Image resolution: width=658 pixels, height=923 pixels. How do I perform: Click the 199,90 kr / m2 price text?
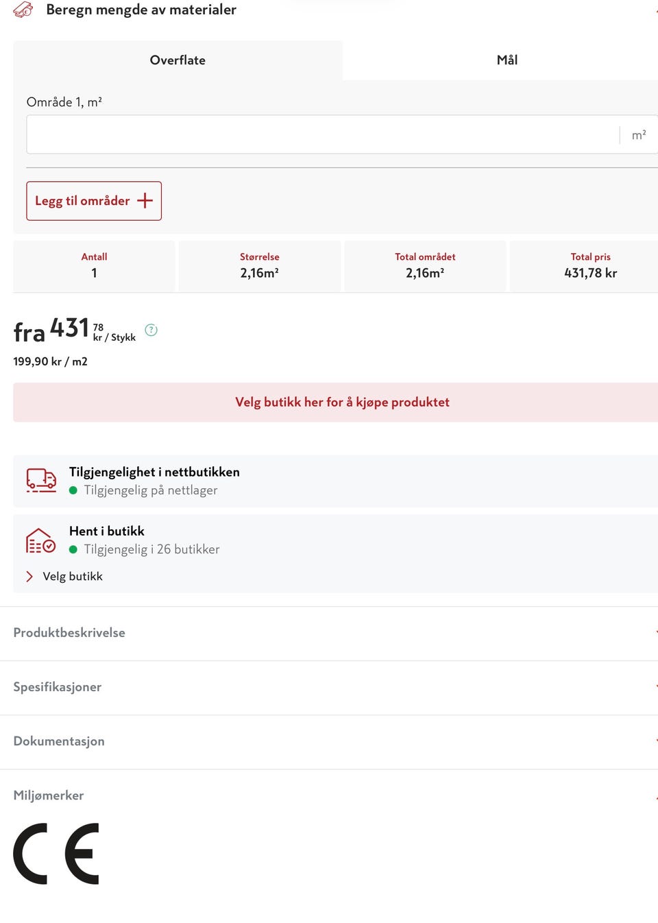point(51,361)
